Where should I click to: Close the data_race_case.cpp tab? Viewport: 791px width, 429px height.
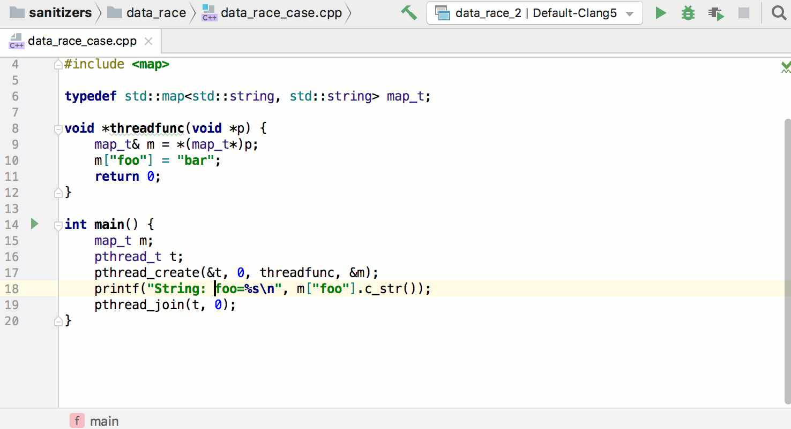[x=149, y=41]
